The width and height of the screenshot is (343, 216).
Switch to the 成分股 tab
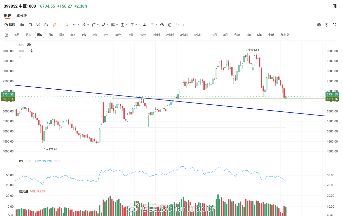pyautogui.click(x=22, y=16)
